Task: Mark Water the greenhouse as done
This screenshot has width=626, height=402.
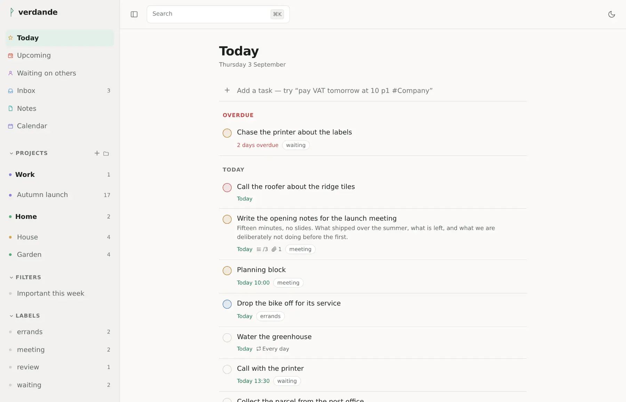Action: [227, 338]
